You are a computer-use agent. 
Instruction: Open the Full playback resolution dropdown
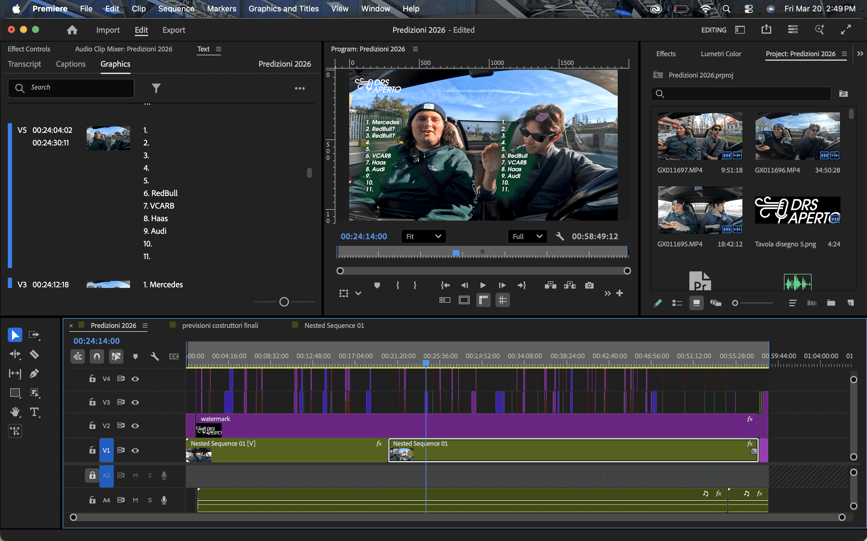pyautogui.click(x=527, y=236)
